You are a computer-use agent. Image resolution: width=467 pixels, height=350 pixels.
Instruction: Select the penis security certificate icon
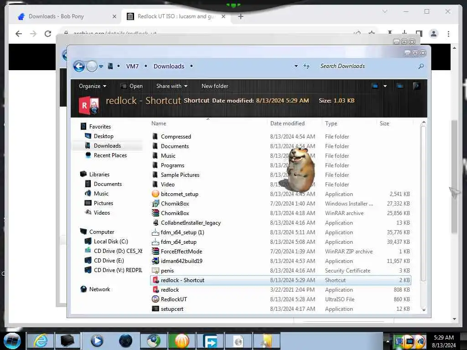coord(155,270)
